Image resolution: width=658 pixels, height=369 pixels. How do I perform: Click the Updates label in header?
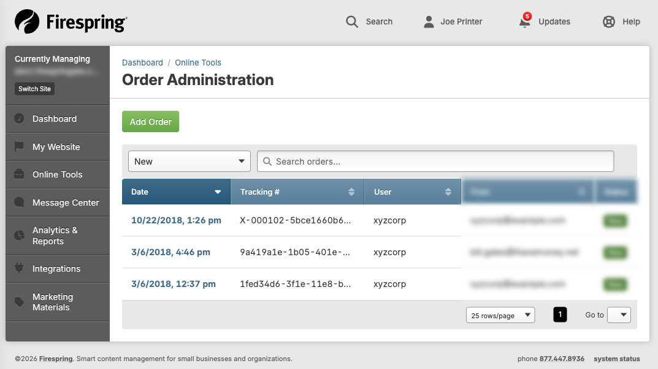[x=554, y=22]
